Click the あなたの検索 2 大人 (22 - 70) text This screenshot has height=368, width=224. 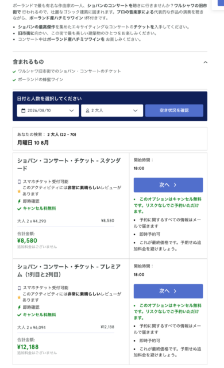[x=47, y=135]
